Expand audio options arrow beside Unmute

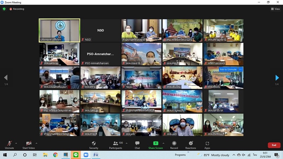(17, 143)
